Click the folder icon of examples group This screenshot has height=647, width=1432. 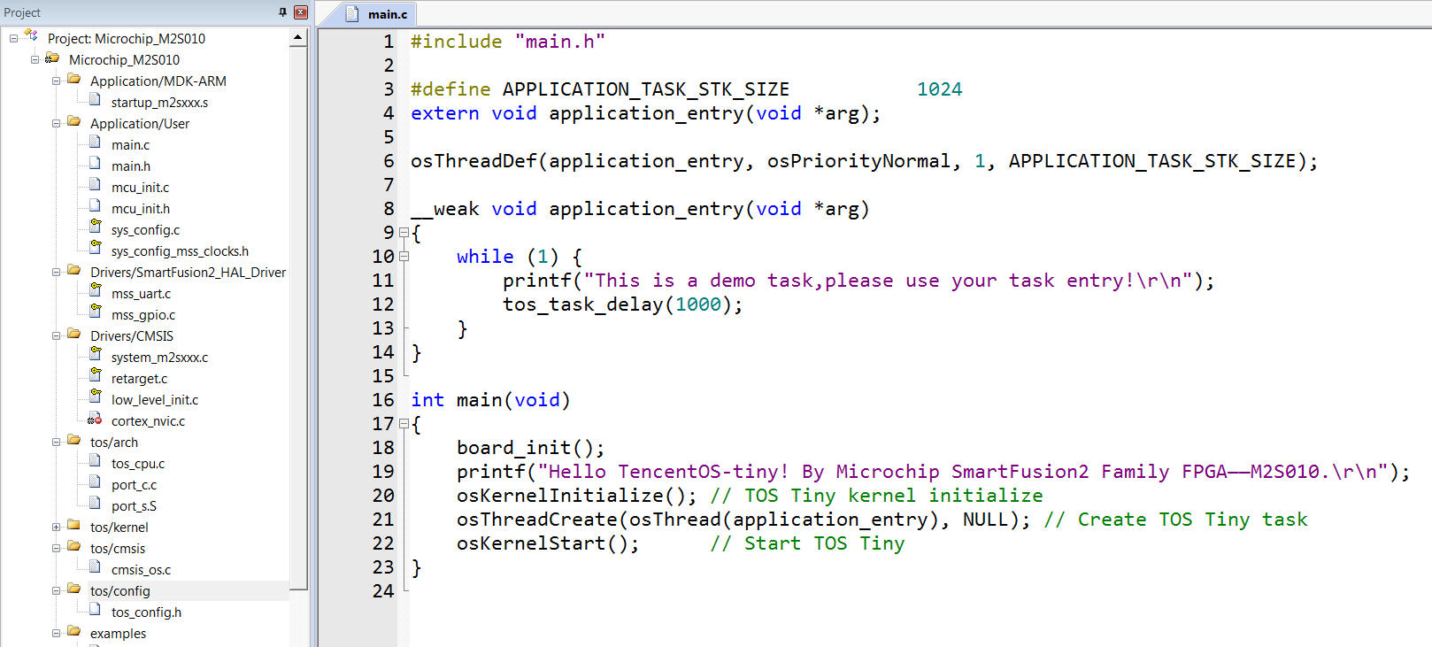74,632
